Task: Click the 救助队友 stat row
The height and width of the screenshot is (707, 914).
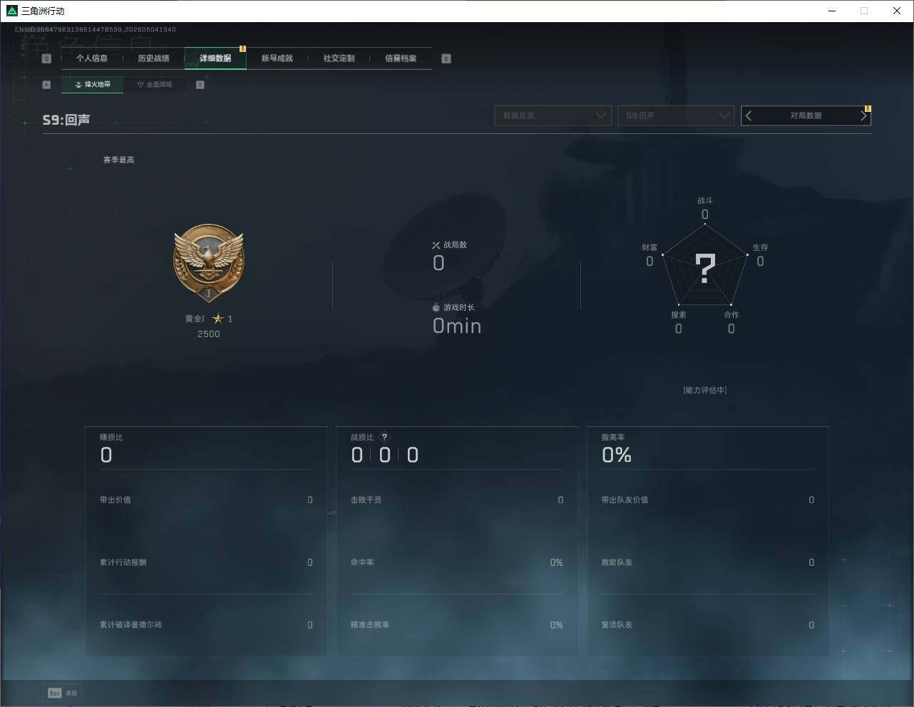Action: (x=708, y=563)
